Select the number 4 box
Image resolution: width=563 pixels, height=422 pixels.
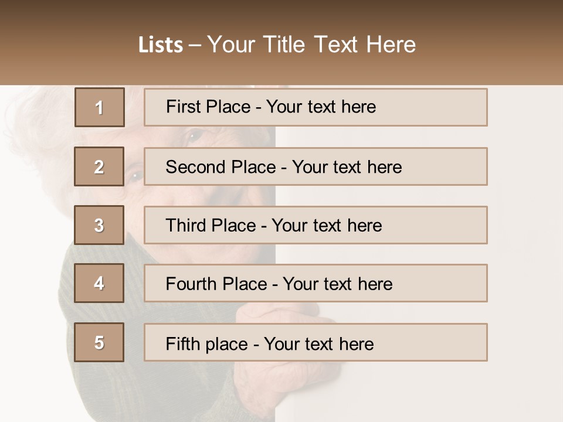click(99, 283)
